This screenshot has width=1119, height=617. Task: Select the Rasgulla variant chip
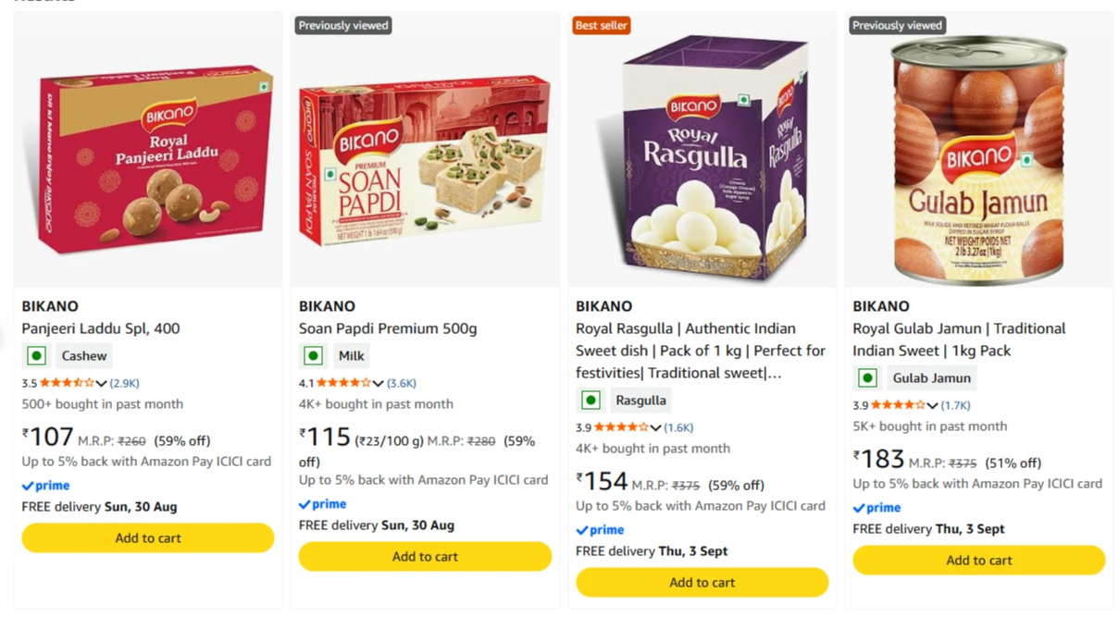click(x=640, y=400)
